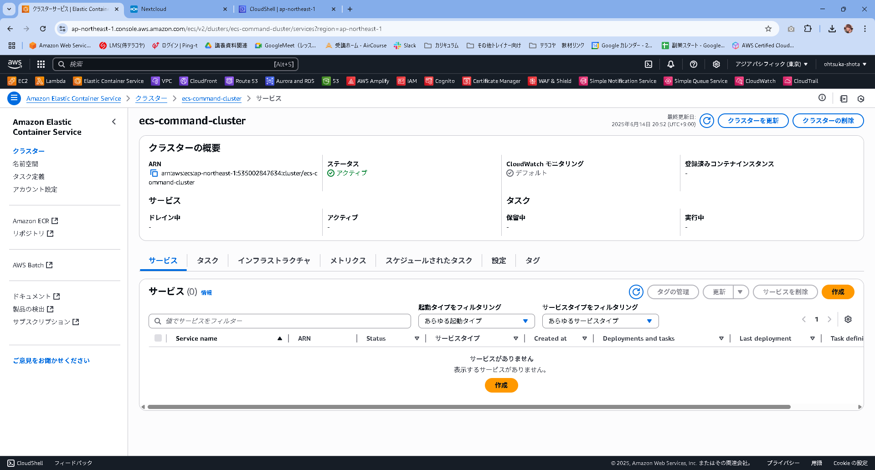Open the EC2 shortcut in favorites bar
Viewport: 875px width, 470px height.
(18, 81)
